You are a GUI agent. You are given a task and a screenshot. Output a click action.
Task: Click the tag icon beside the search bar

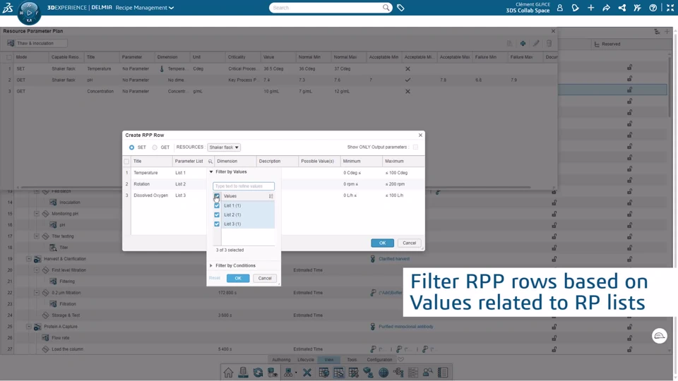tap(400, 8)
